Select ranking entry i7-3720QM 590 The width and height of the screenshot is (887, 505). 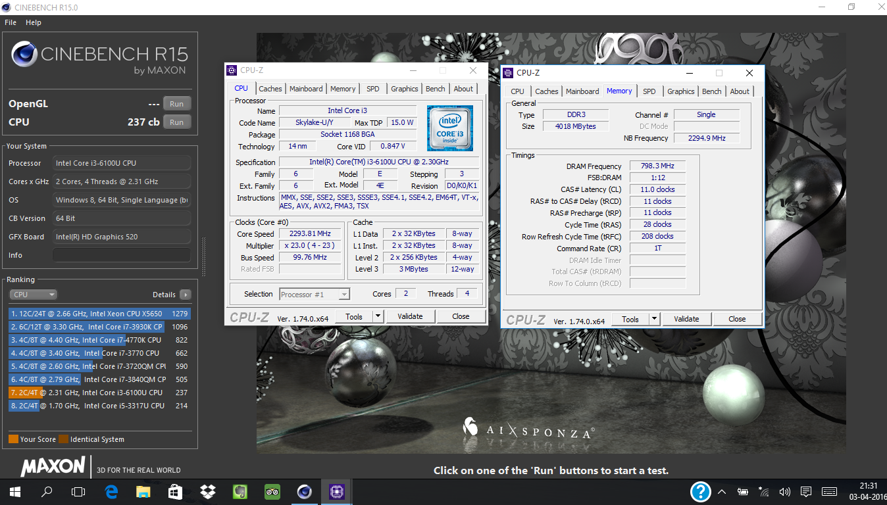point(99,366)
